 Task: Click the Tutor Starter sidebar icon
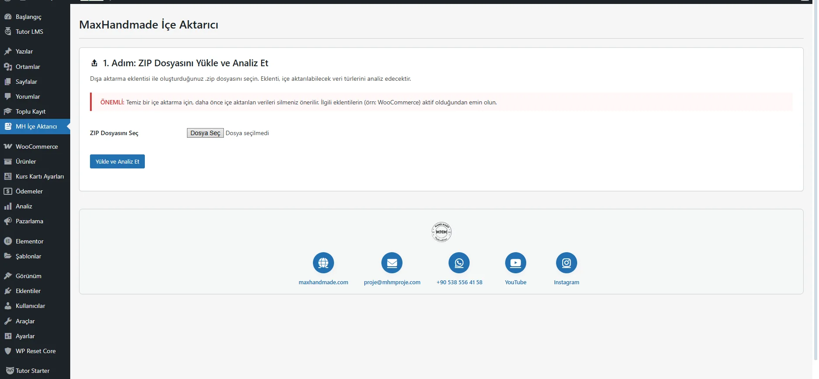pyautogui.click(x=10, y=371)
